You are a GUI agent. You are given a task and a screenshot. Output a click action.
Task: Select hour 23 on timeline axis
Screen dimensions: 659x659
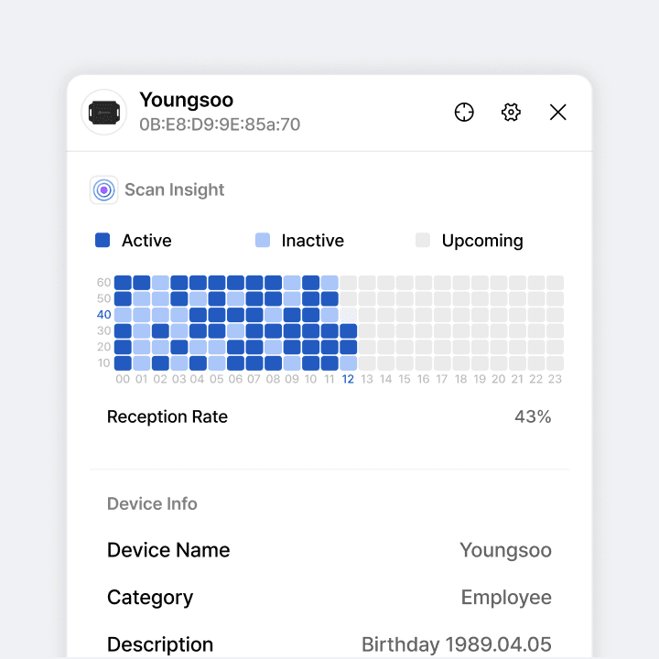tap(555, 380)
